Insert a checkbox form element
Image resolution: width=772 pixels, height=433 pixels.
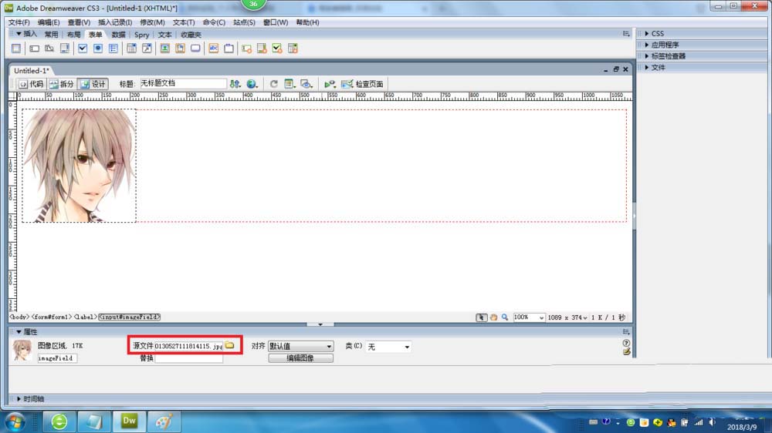click(x=83, y=49)
